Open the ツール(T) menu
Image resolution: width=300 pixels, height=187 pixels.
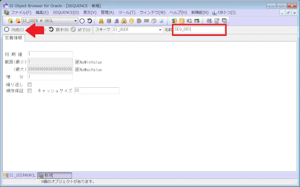(127, 13)
